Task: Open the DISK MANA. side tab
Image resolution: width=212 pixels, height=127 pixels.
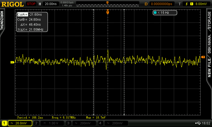Action: pos(209,44)
